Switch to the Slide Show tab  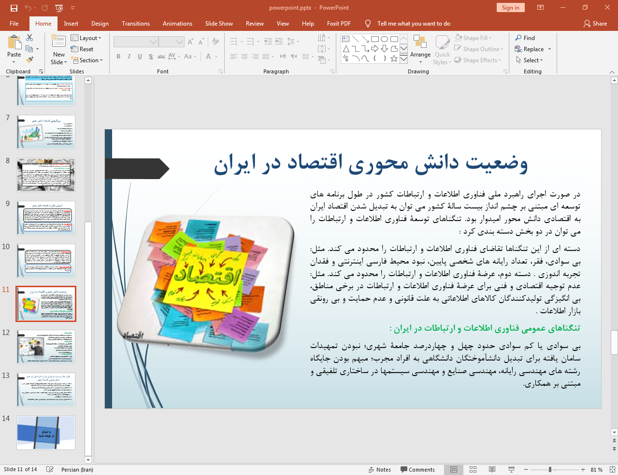click(219, 23)
